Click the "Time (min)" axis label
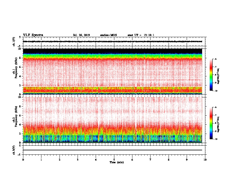This screenshot has height=179, width=231. point(117,162)
